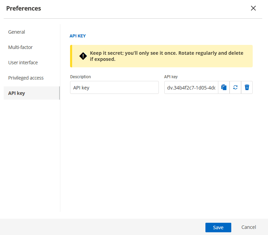The width and height of the screenshot is (268, 235).
Task: Close the Preferences dialog with X
Action: pos(253,9)
